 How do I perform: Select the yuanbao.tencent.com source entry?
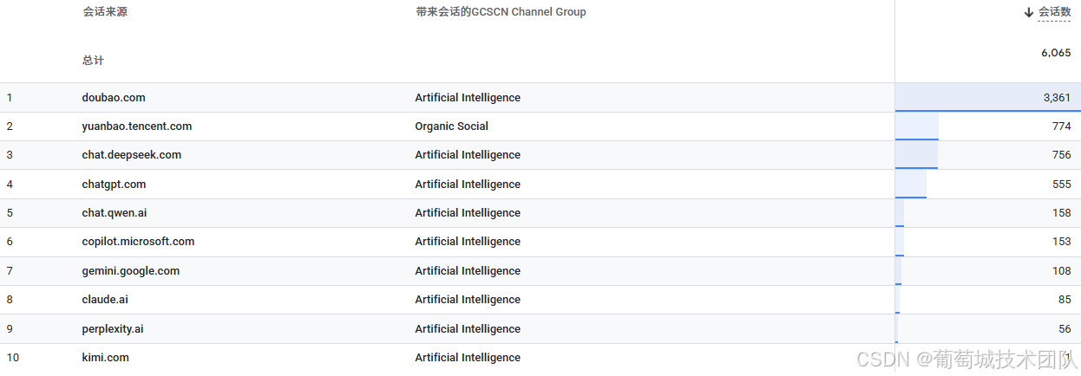pyautogui.click(x=137, y=126)
